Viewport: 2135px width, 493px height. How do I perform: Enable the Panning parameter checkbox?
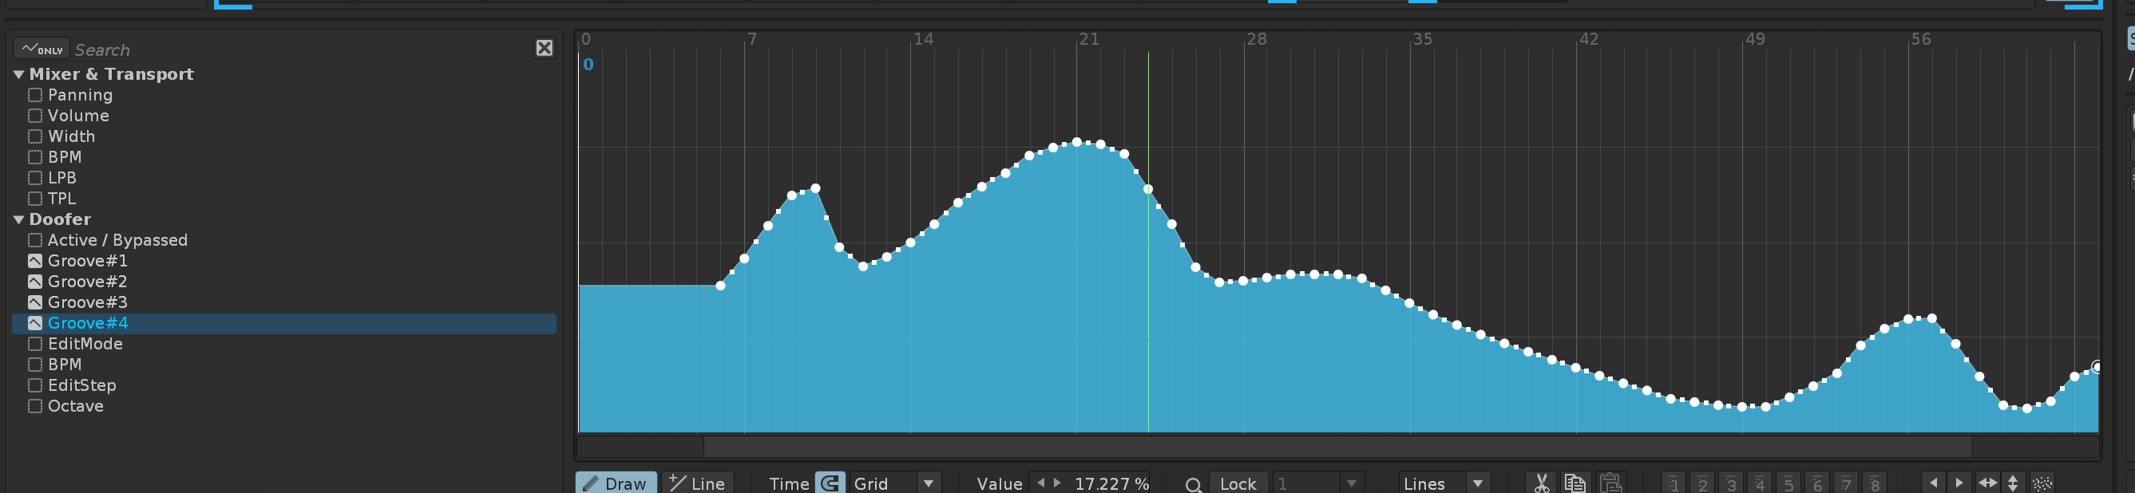pyautogui.click(x=35, y=95)
